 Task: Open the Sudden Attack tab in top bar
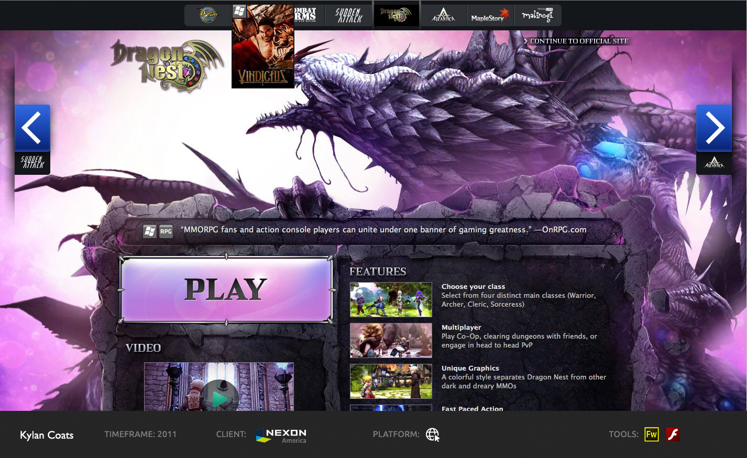[349, 15]
